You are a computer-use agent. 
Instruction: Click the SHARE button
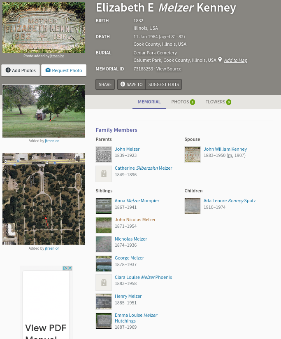(105, 84)
